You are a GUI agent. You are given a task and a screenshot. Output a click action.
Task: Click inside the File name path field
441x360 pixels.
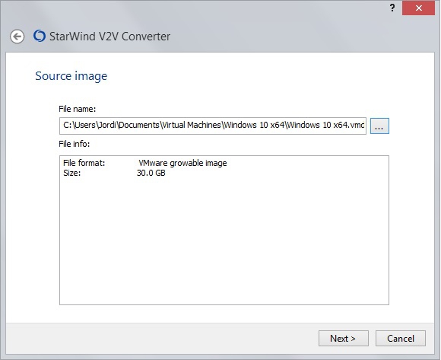(213, 126)
